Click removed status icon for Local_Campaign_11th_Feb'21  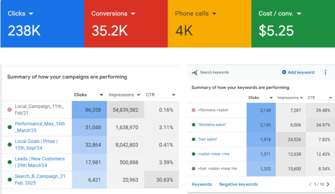click(x=9, y=110)
